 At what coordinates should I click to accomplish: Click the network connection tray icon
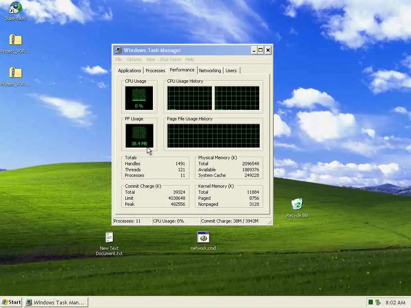tap(378, 302)
